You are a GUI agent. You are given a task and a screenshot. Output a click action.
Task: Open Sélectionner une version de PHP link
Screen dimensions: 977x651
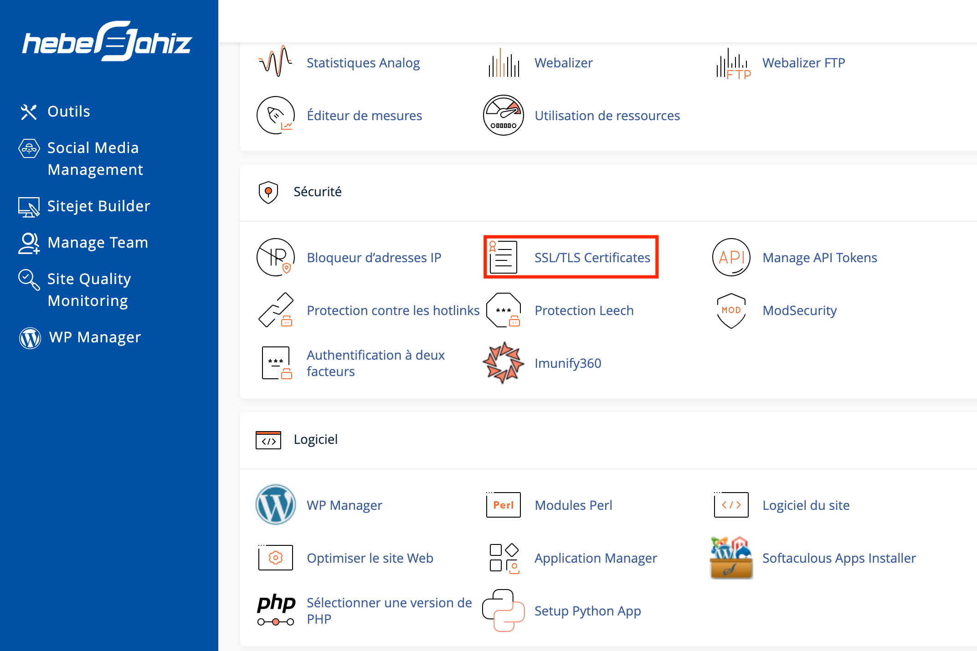pos(389,610)
